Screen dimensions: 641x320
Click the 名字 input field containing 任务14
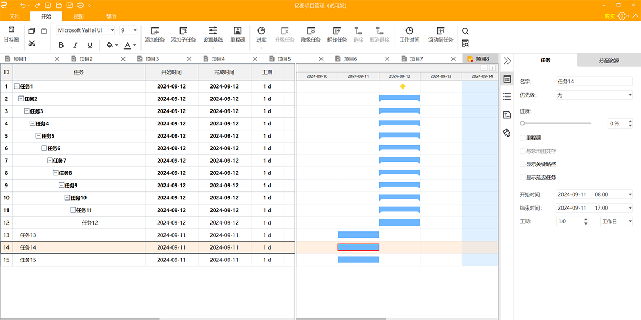click(594, 82)
